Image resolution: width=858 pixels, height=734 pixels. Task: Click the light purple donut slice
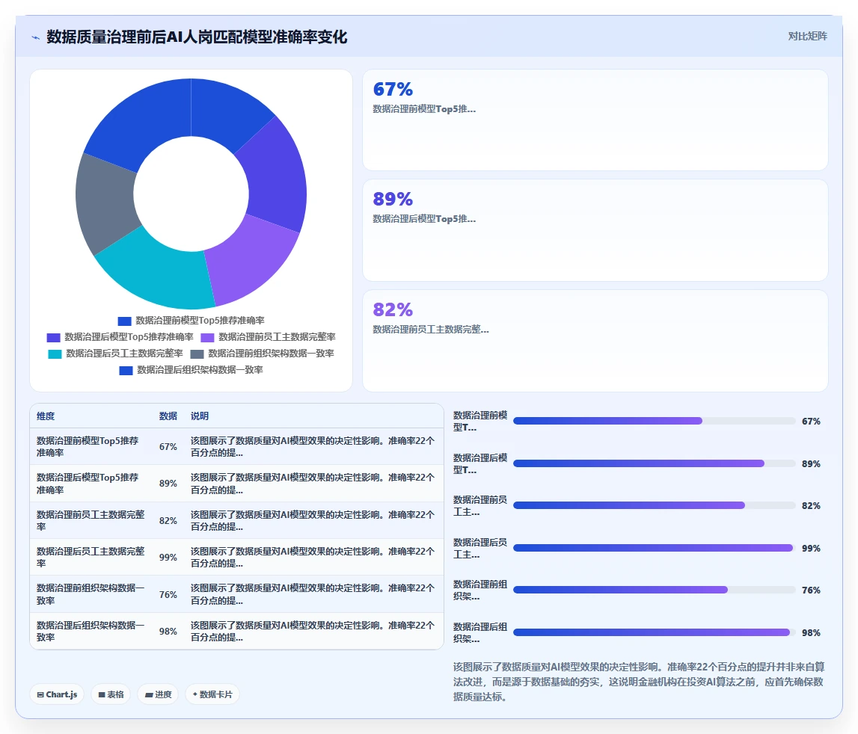(249, 260)
